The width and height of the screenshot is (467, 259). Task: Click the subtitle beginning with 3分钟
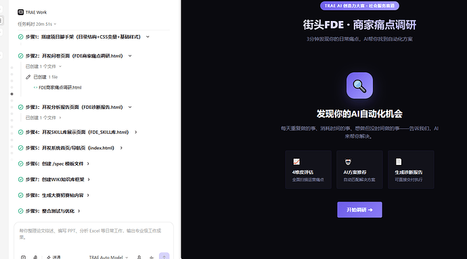359,39
